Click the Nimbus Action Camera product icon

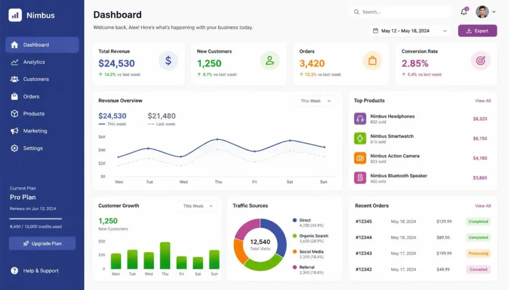pyautogui.click(x=360, y=158)
